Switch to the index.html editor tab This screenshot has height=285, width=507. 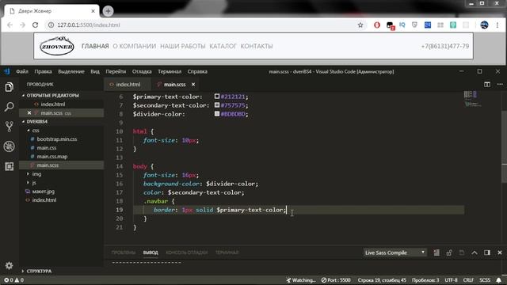[128, 85]
